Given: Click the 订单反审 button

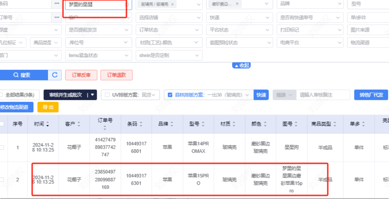Looking at the screenshot, I should [x=81, y=75].
